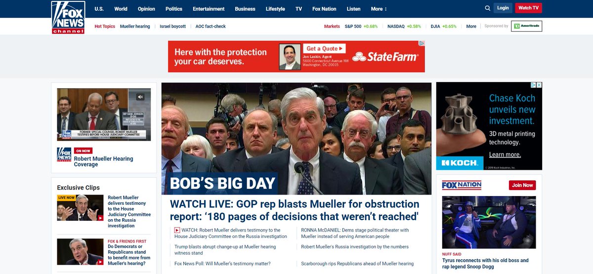The image size is (593, 274).
Task: Open Mueller's Russia investigation by the numbers
Action: tap(355, 247)
